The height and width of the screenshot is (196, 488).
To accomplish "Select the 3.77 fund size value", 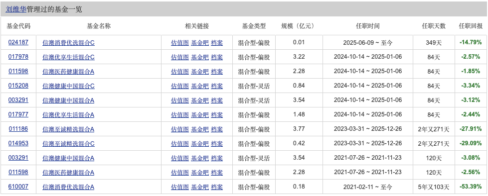I will click(x=299, y=129).
